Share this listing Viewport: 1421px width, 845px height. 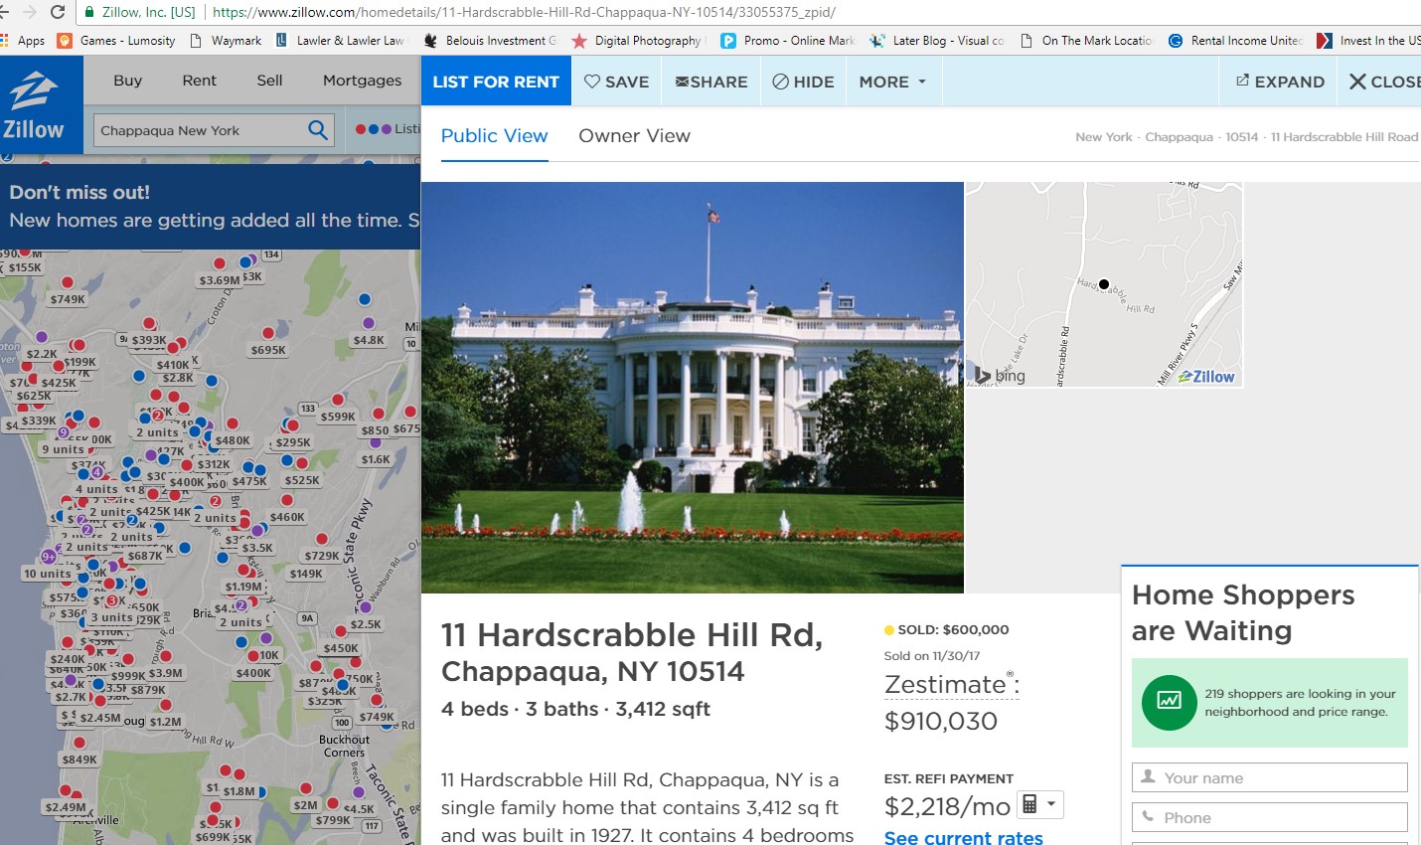(x=711, y=82)
